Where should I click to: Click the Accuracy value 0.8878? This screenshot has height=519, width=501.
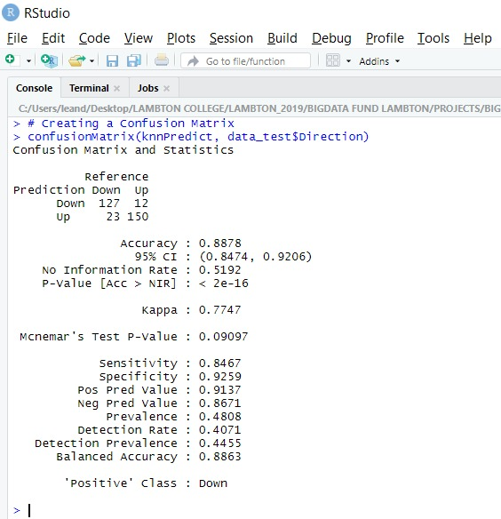(x=219, y=244)
